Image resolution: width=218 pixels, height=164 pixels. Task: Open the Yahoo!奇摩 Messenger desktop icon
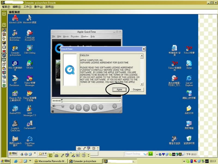coord(30,81)
